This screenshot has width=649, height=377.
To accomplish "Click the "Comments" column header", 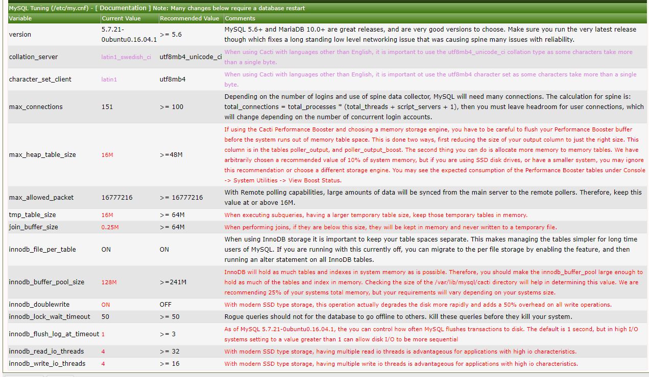I will point(240,18).
